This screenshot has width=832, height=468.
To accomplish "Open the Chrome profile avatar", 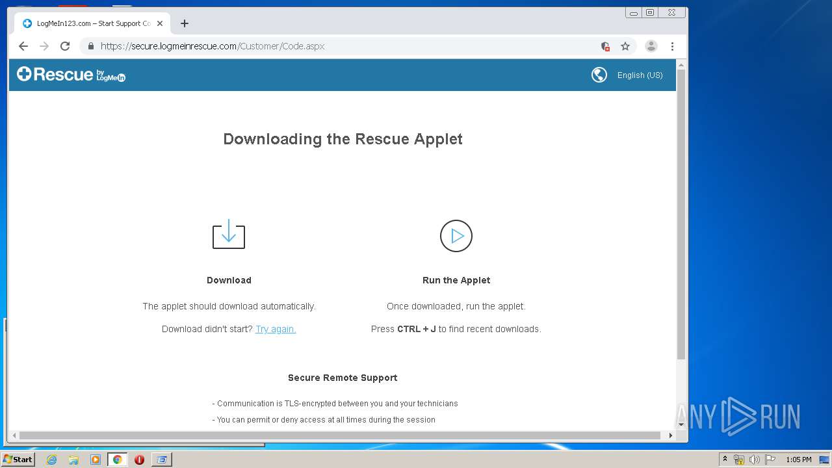I will pyautogui.click(x=651, y=46).
